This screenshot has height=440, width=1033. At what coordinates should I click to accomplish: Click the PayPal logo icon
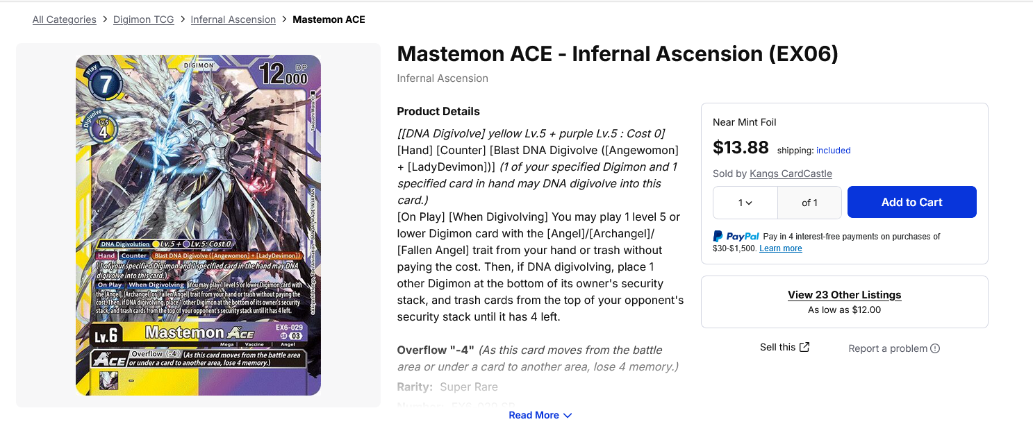736,237
